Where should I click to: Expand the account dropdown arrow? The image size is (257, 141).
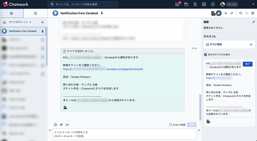point(253,4)
